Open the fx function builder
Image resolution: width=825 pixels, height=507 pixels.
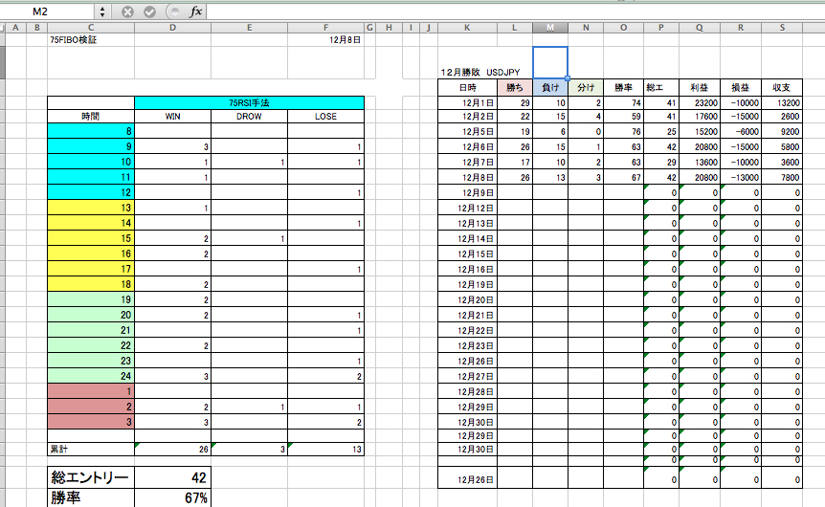195,11
